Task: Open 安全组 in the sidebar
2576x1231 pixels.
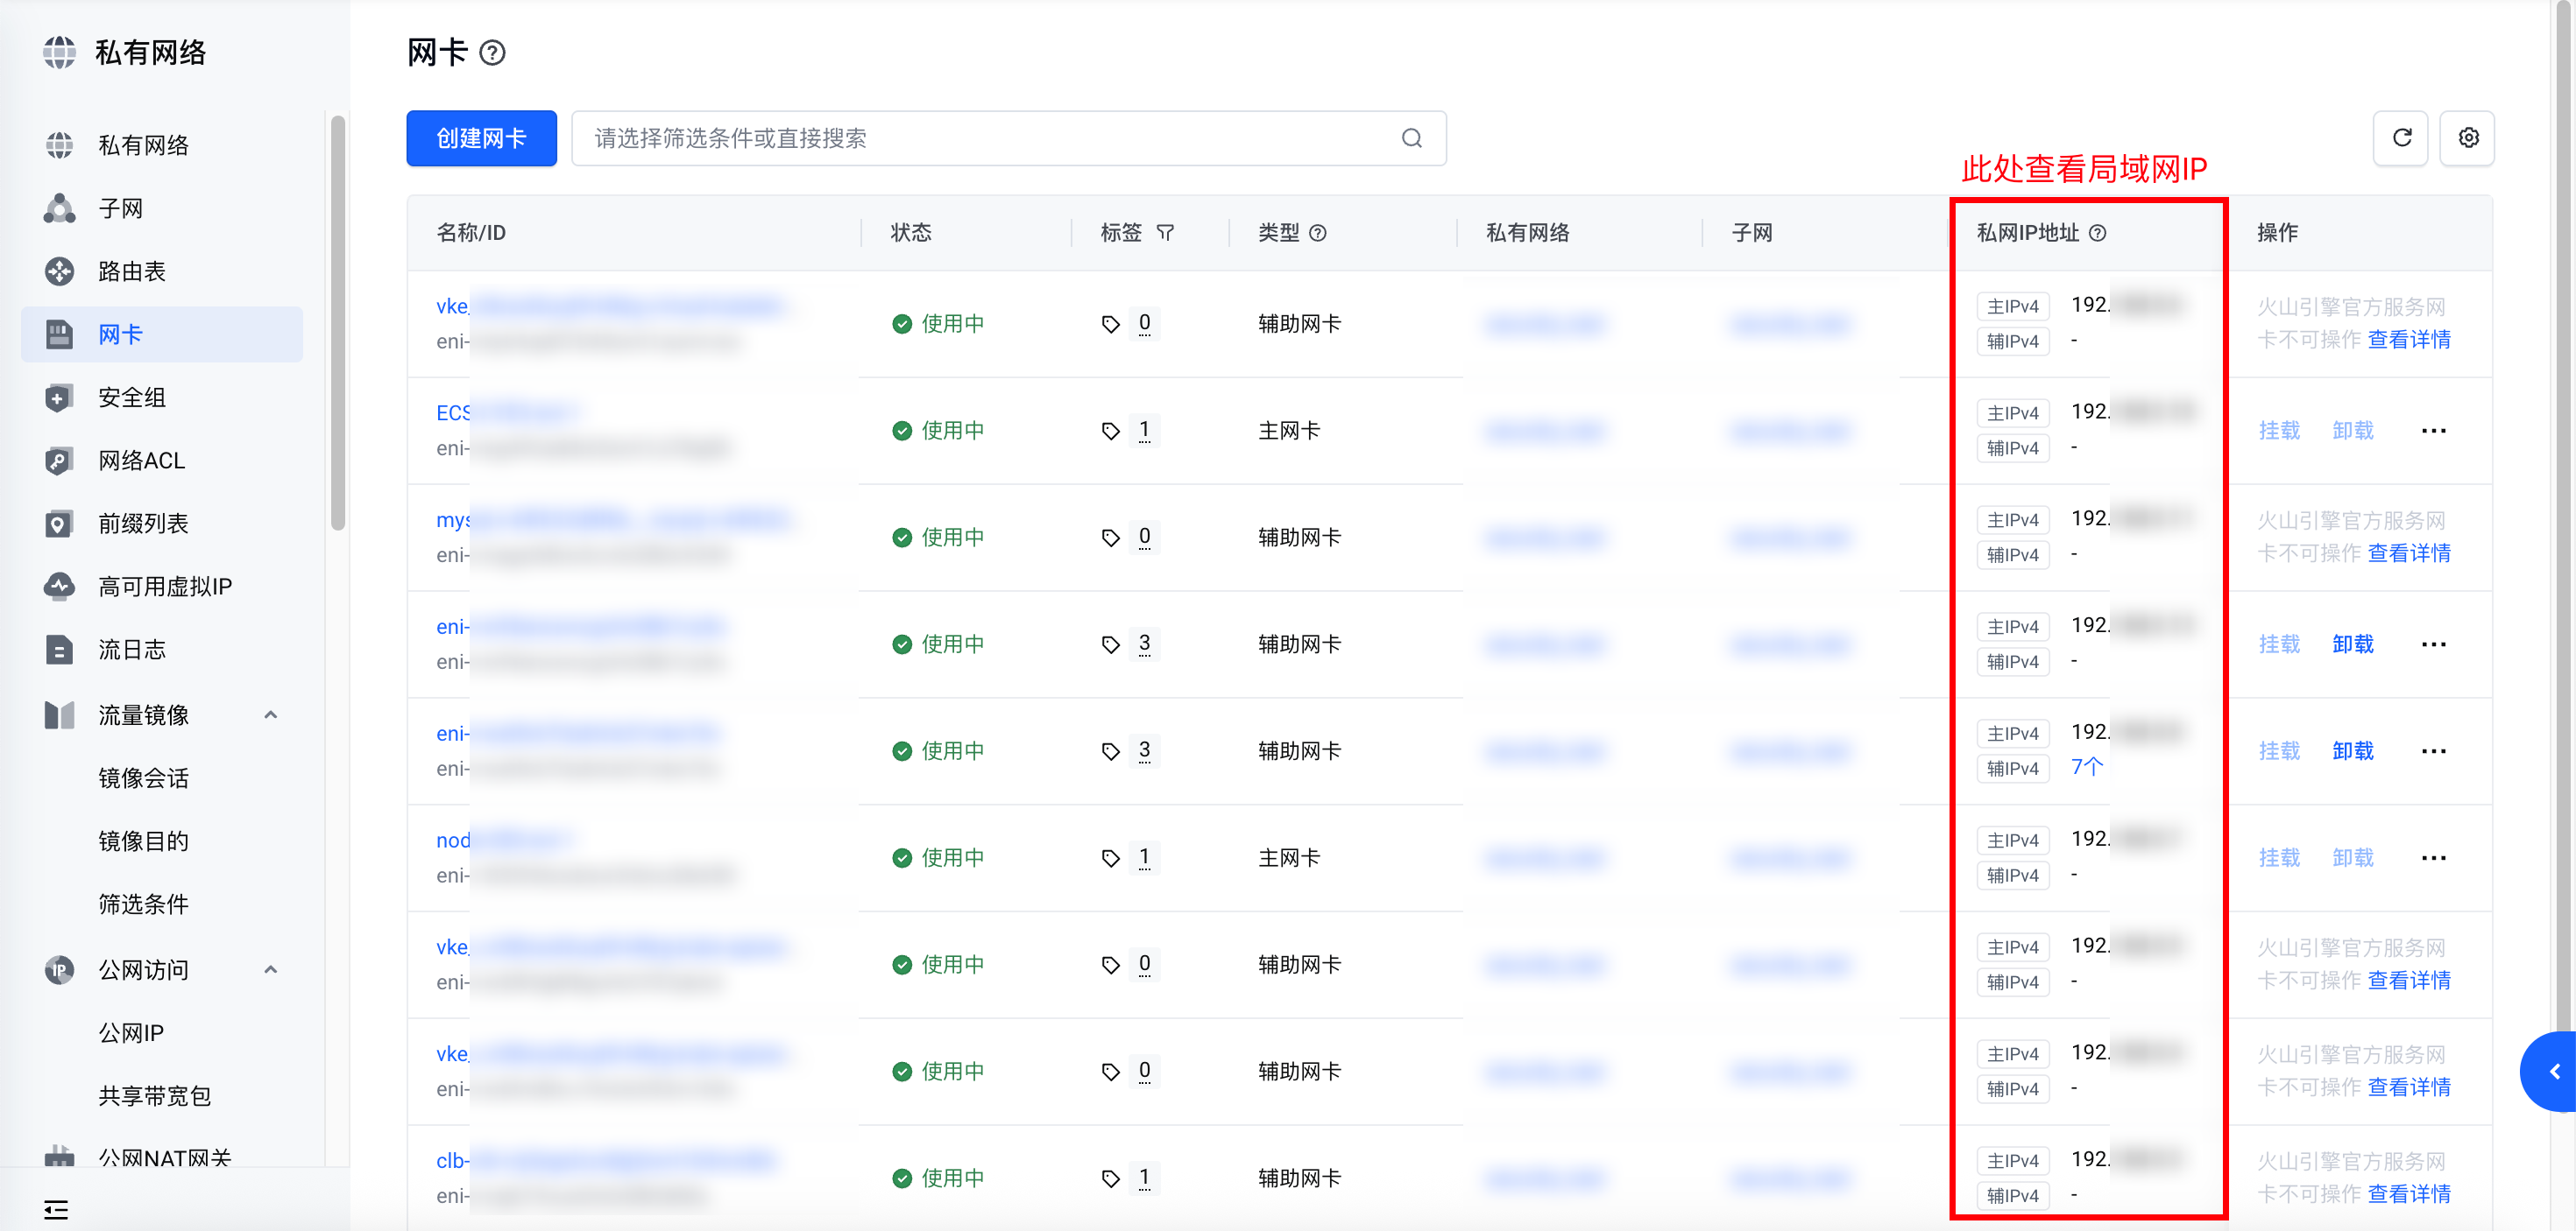Action: pos(131,397)
